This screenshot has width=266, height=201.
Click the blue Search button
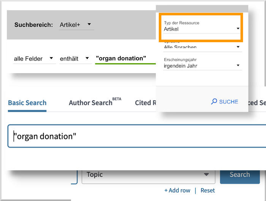point(240,174)
